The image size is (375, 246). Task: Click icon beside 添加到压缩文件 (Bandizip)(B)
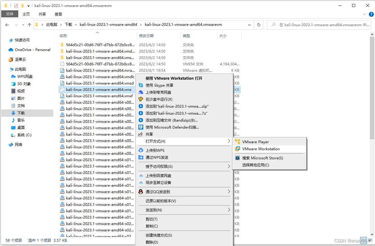pyautogui.click(x=141, y=120)
